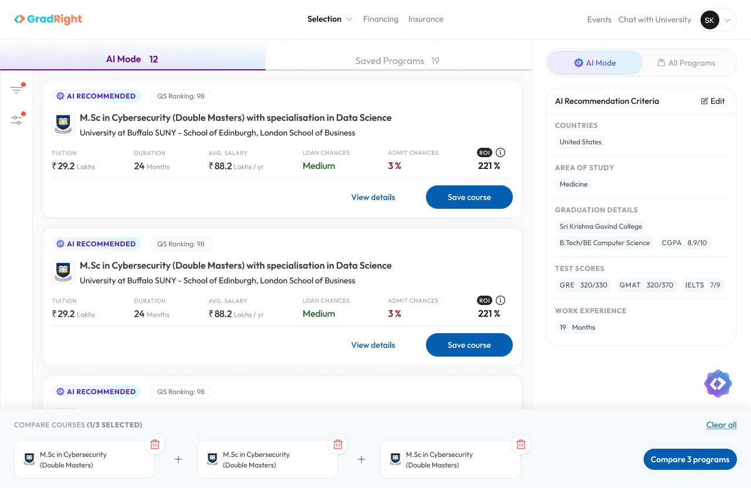Click the ROI info icon in first program card
The width and height of the screenshot is (751, 488).
[x=500, y=152]
